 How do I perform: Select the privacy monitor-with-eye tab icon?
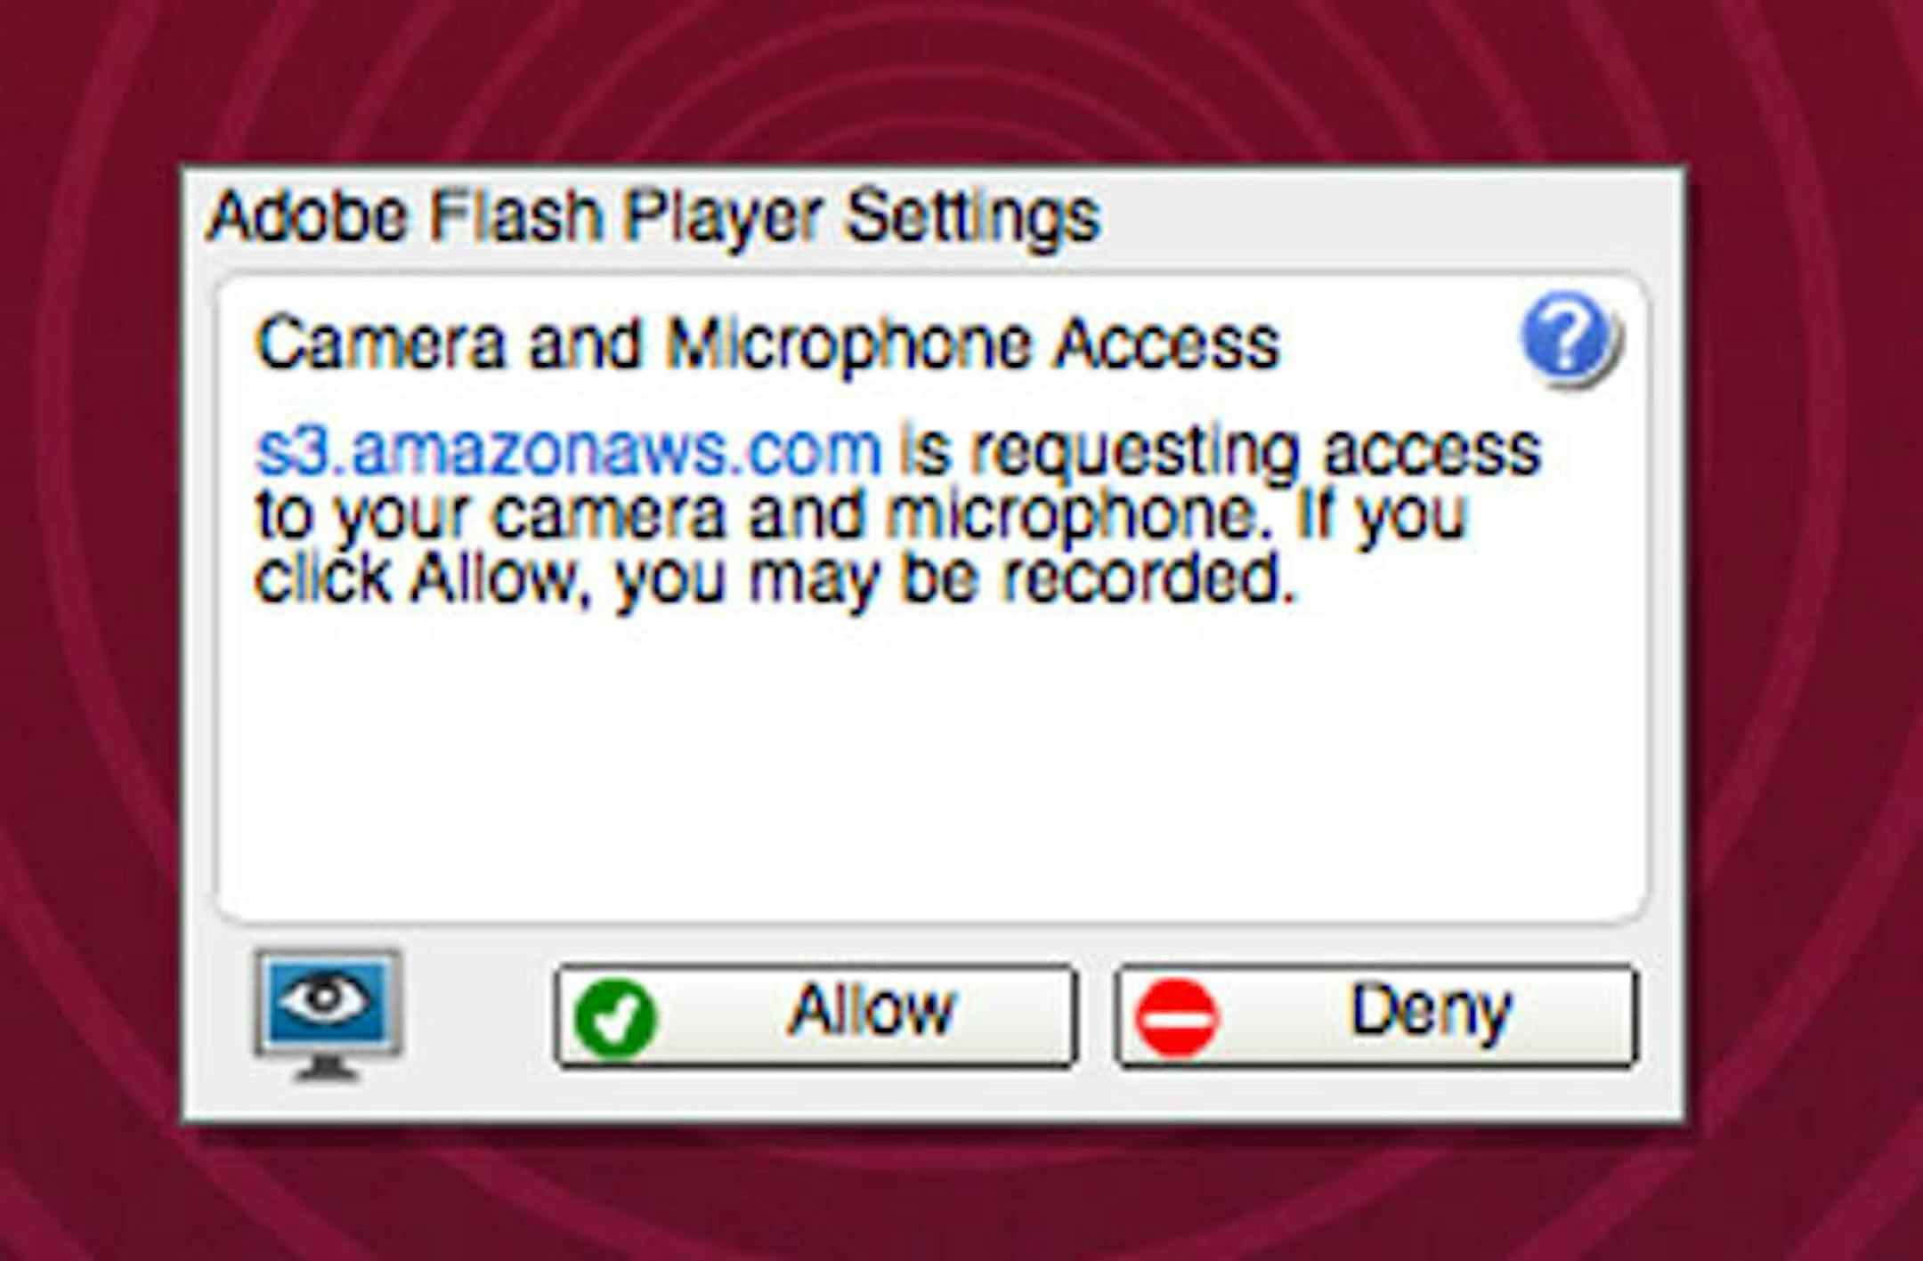click(328, 1014)
